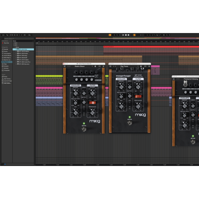This screenshot has height=199, width=199.
Task: Click the Stop button in the transport
Action: click(126, 35)
